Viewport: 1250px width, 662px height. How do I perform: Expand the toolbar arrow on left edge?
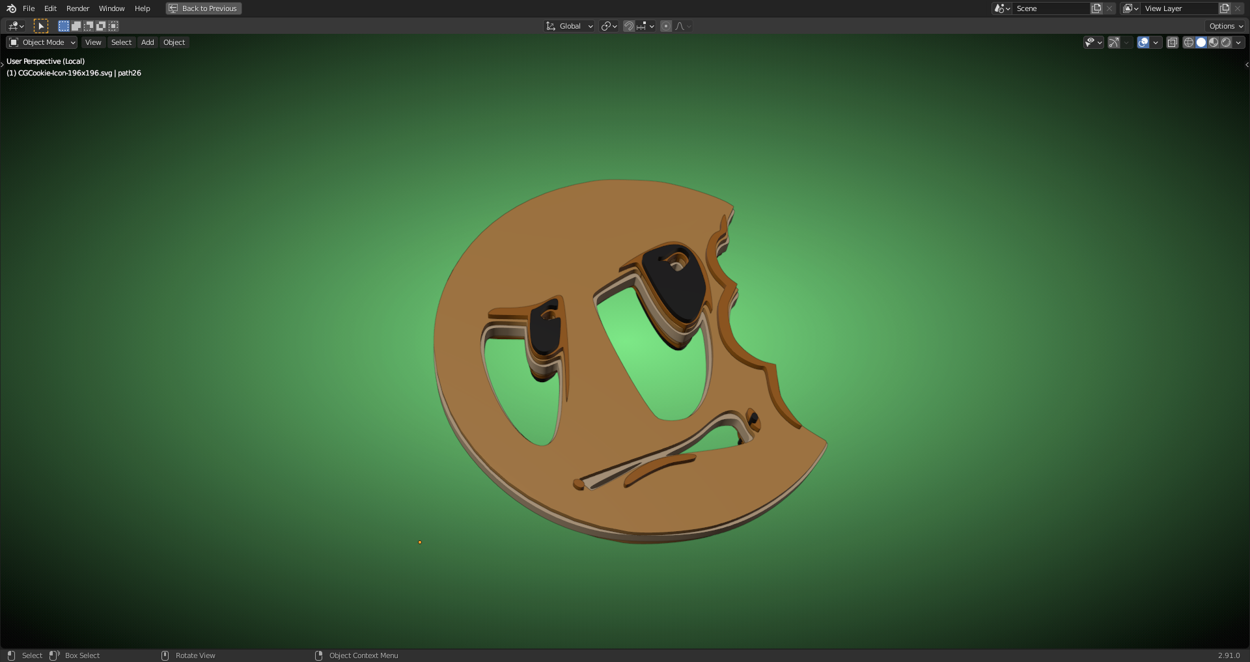[x=2, y=64]
